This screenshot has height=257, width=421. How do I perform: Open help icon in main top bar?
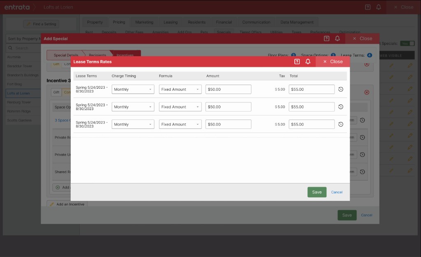tap(368, 7)
